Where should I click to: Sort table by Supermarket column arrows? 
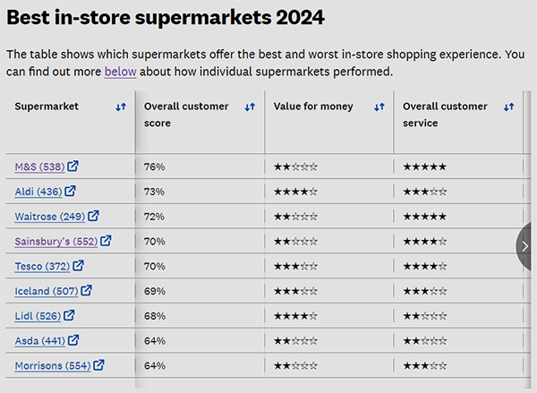(121, 107)
